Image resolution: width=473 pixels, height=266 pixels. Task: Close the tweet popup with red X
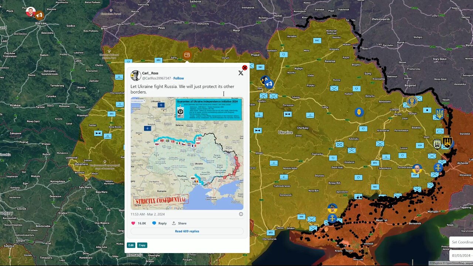(245, 68)
